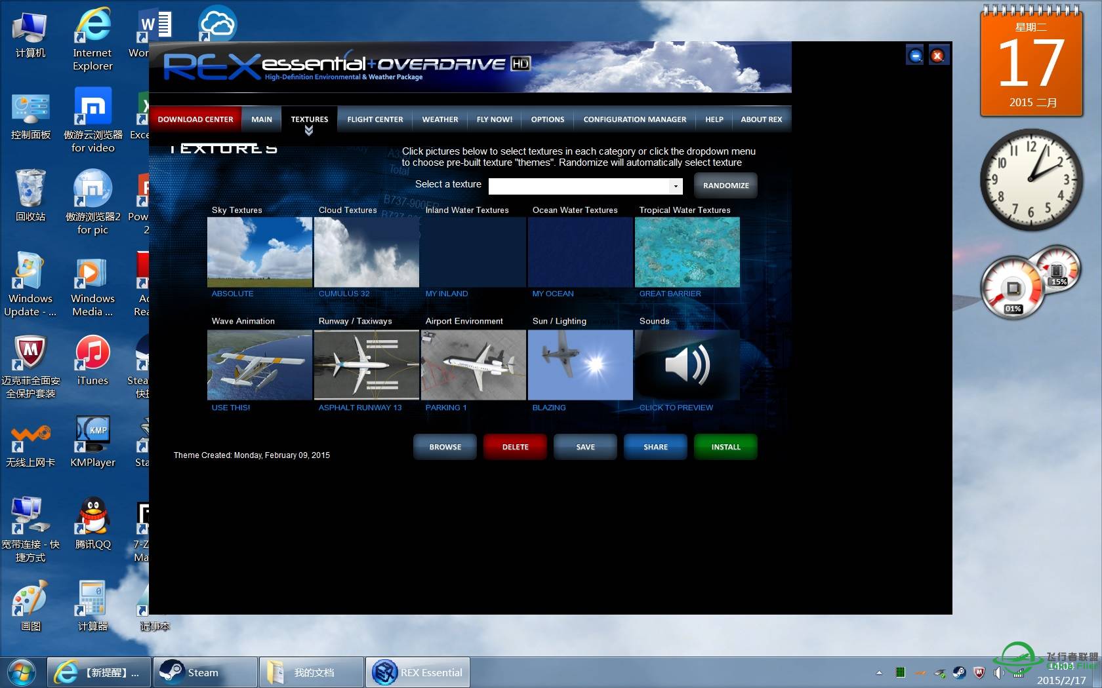
Task: Click the Select a texture combo field
Action: 585,187
